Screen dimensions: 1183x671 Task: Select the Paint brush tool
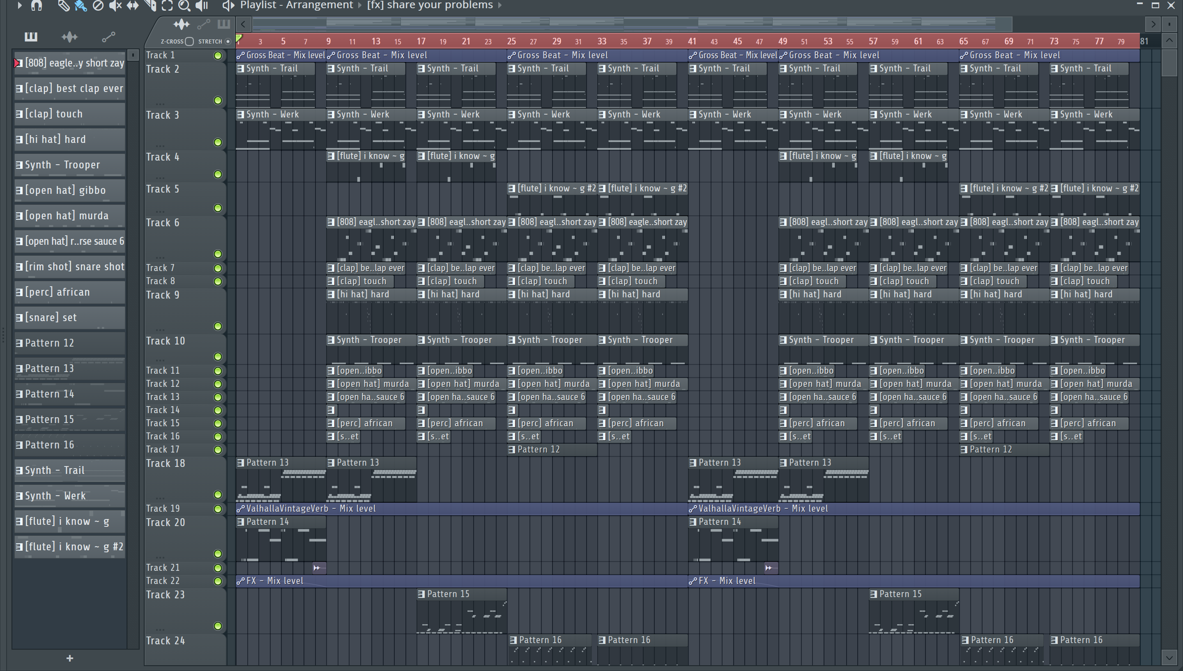[81, 5]
